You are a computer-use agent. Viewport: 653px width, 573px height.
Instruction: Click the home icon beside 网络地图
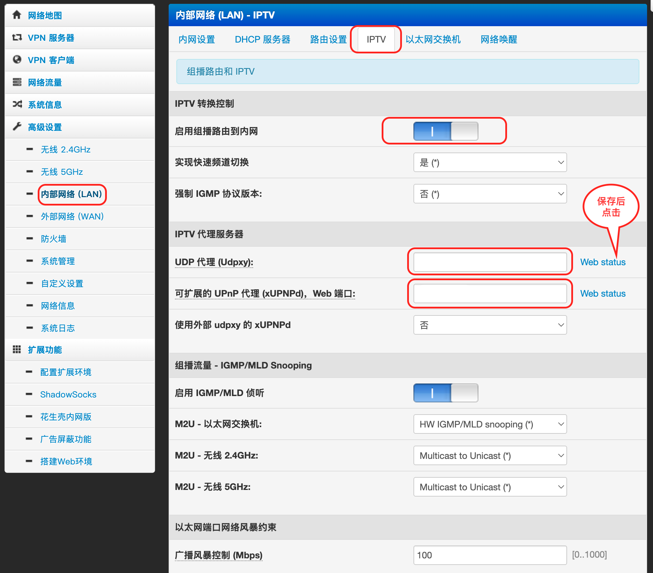(x=17, y=15)
